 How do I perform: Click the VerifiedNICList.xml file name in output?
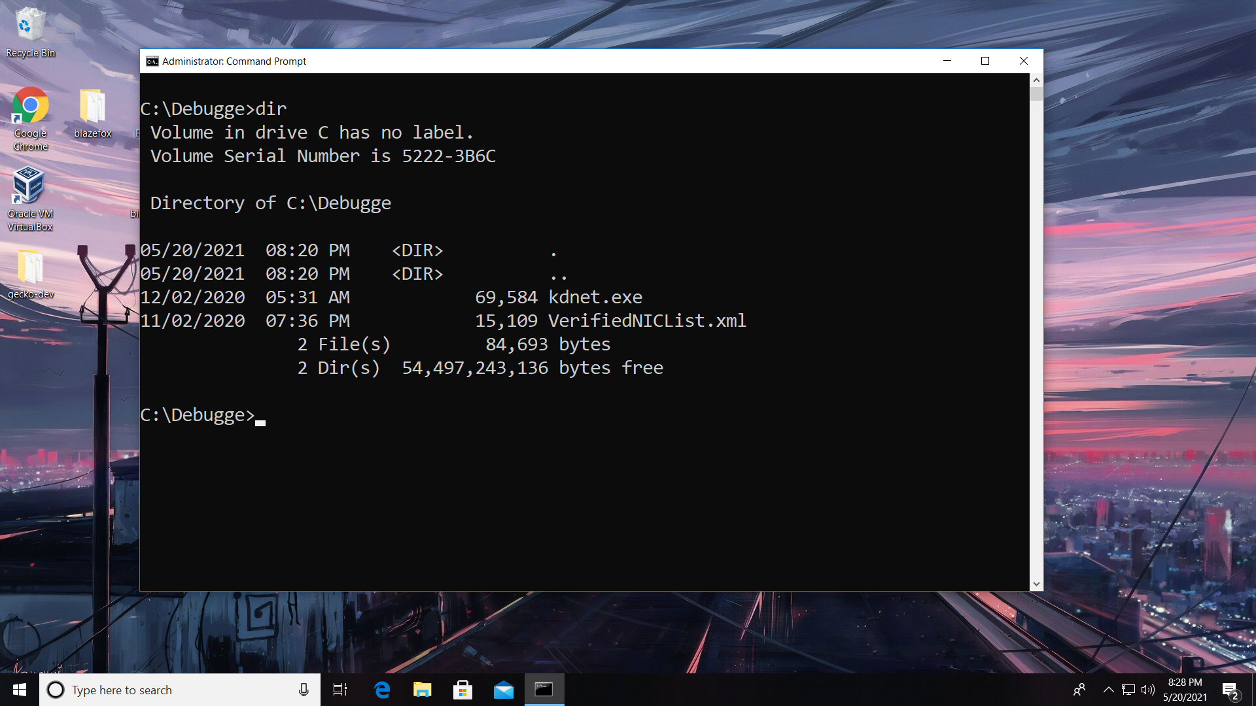647,321
